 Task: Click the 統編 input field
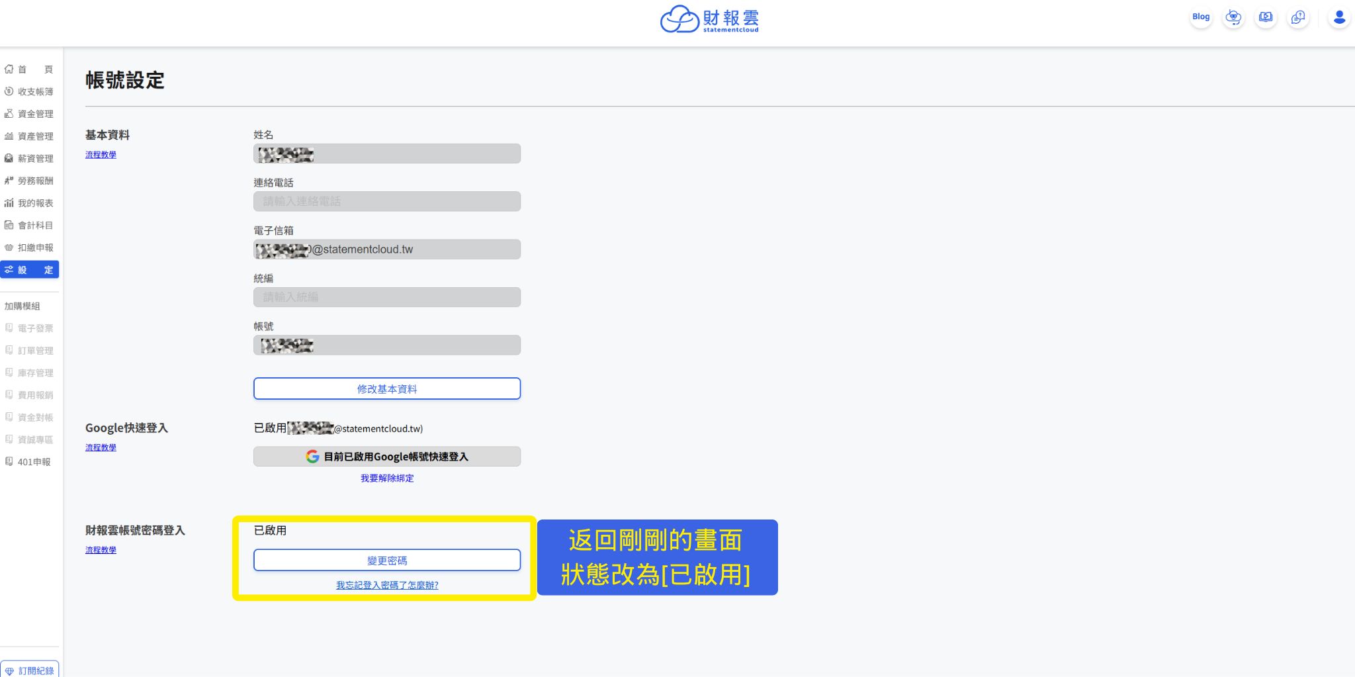(387, 298)
